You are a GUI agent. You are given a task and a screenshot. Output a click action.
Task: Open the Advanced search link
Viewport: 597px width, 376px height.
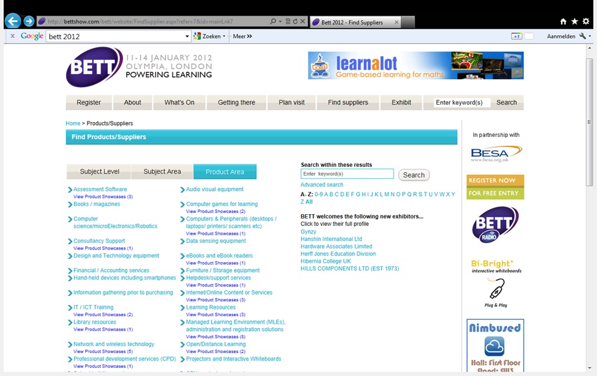[x=322, y=185]
